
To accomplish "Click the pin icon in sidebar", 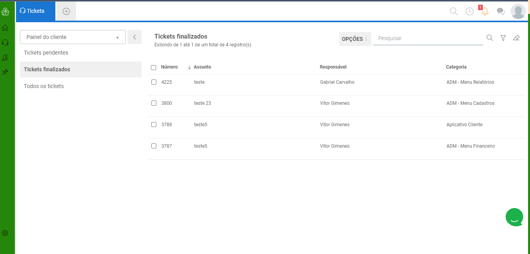I will click(5, 72).
